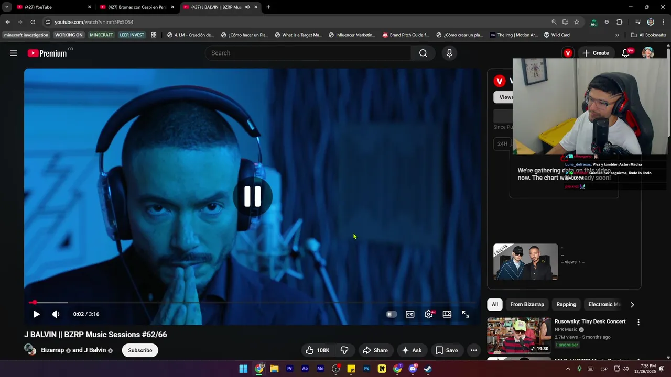This screenshot has width=671, height=377.
Task: Subscribe to Bizarrap channel
Action: click(140, 350)
